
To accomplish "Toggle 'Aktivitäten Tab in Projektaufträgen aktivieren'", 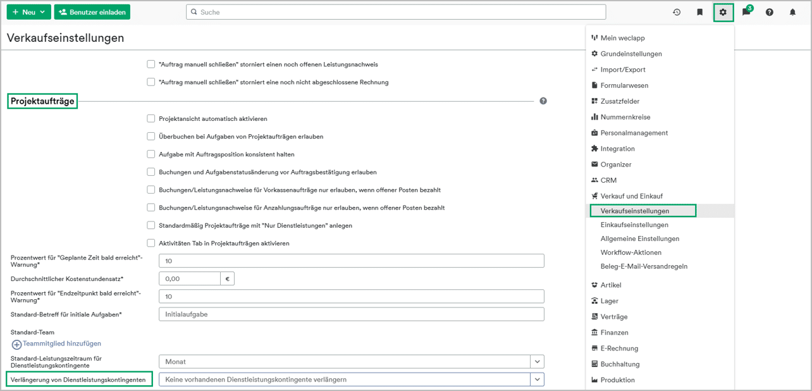I will 151,243.
